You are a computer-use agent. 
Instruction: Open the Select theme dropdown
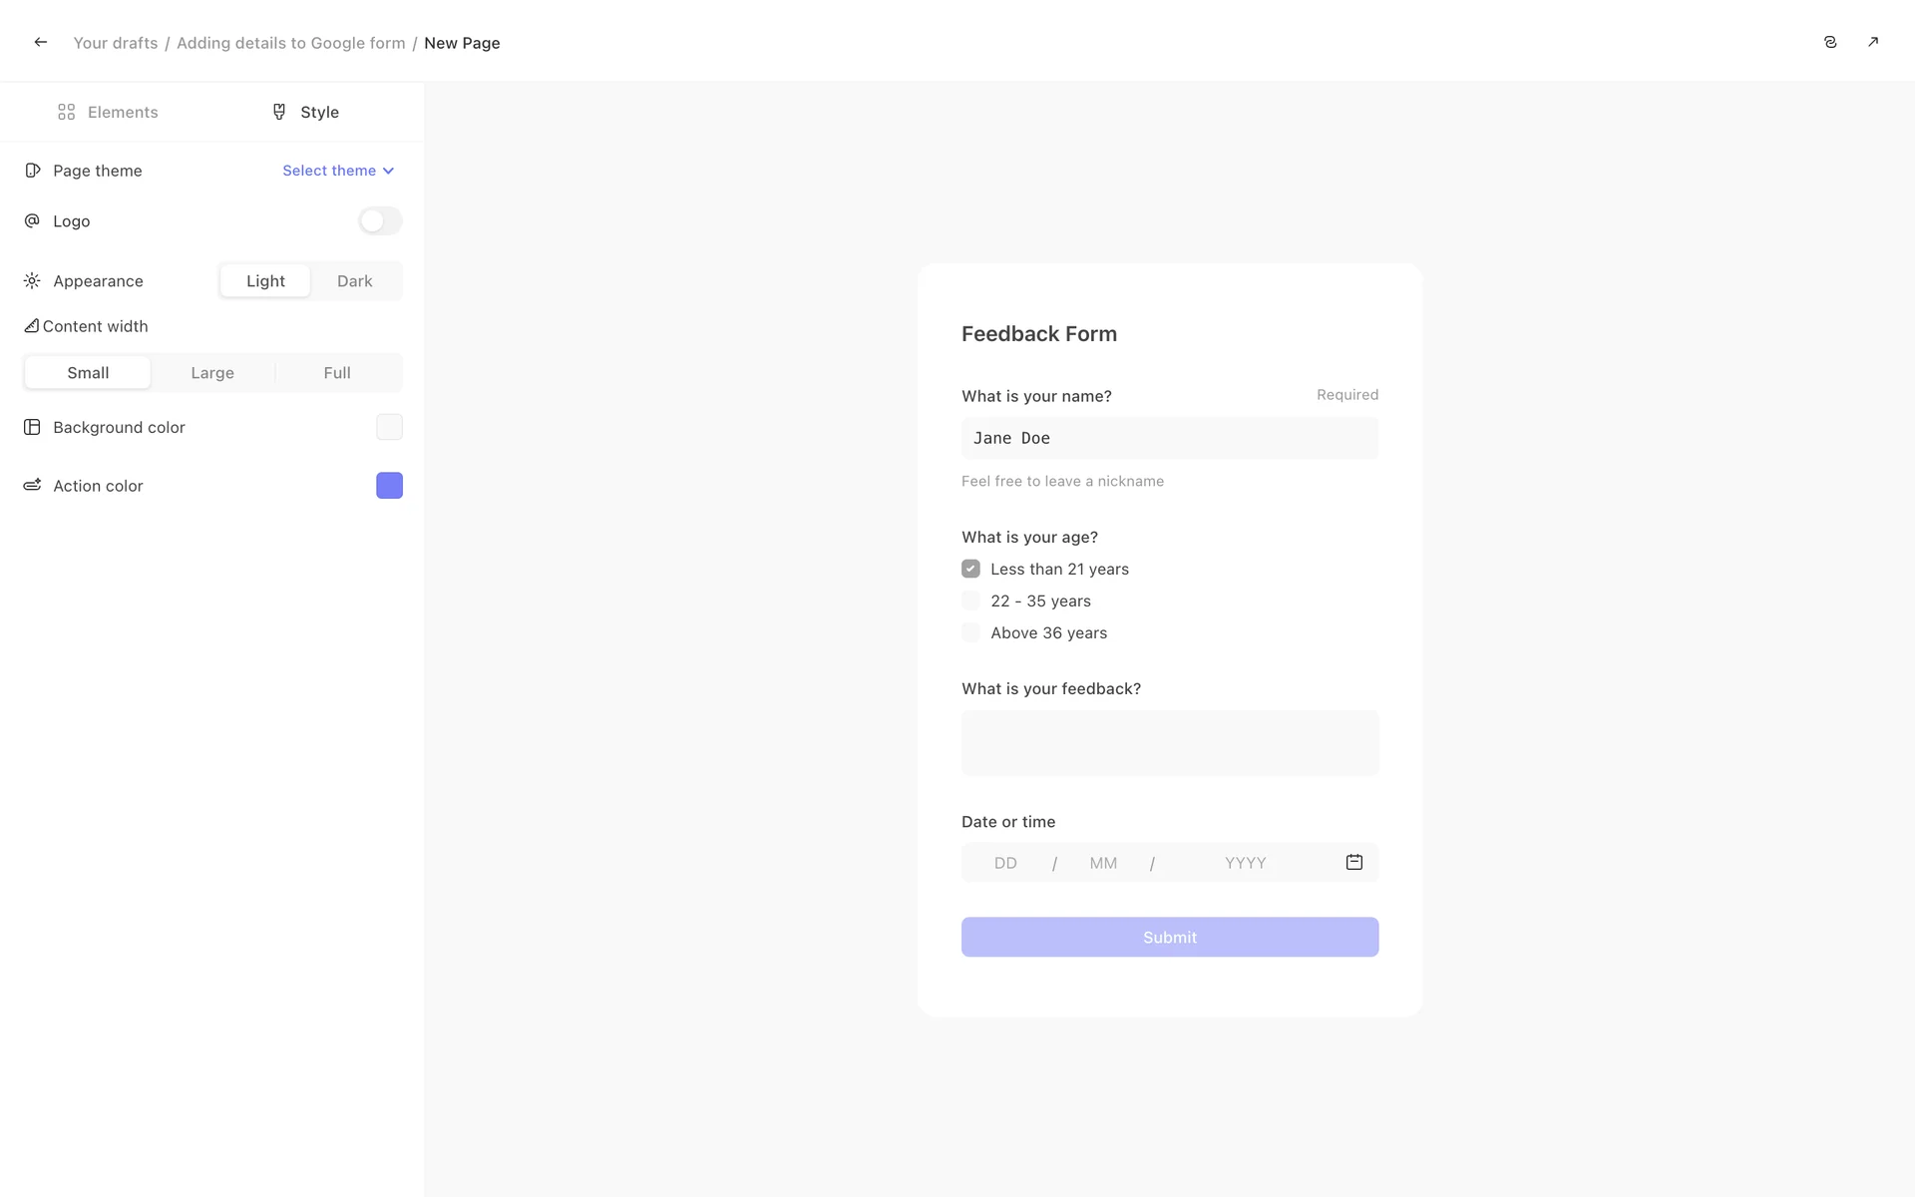tap(338, 171)
